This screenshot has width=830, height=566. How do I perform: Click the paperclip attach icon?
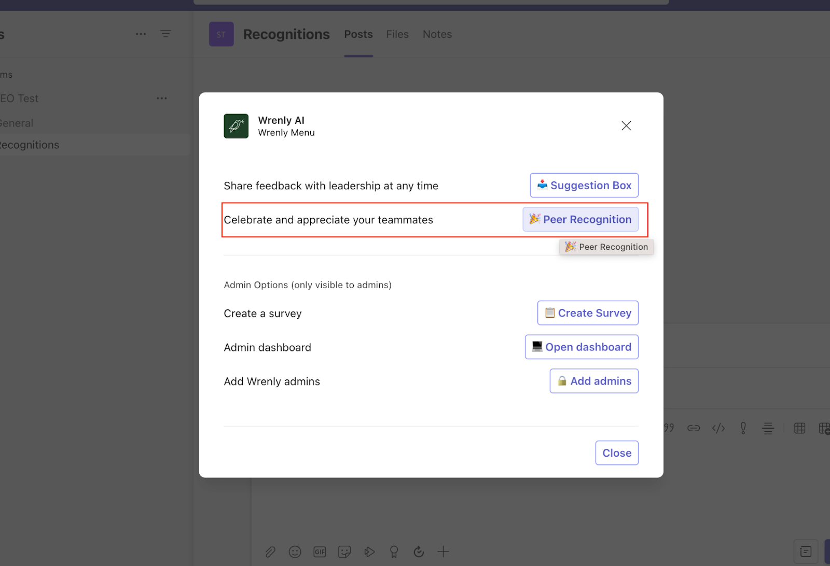click(270, 552)
